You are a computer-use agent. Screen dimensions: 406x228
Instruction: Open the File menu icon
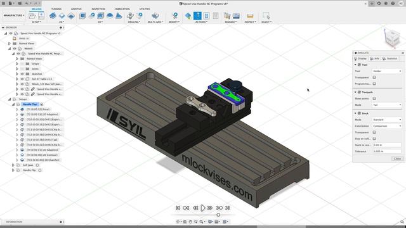(x=11, y=3)
